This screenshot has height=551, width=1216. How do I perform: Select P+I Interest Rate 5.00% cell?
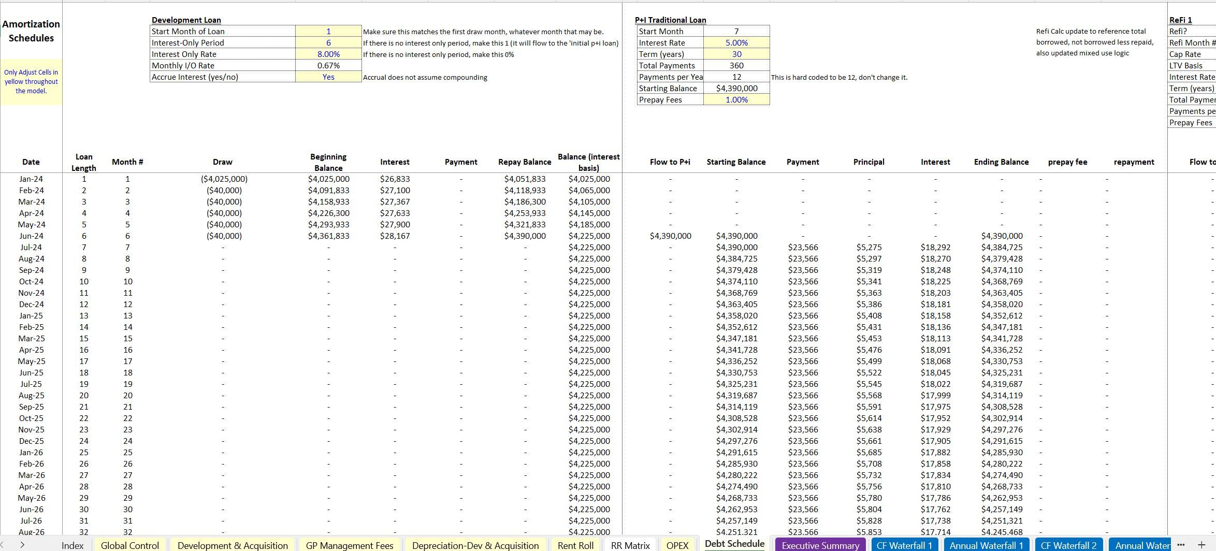click(736, 43)
